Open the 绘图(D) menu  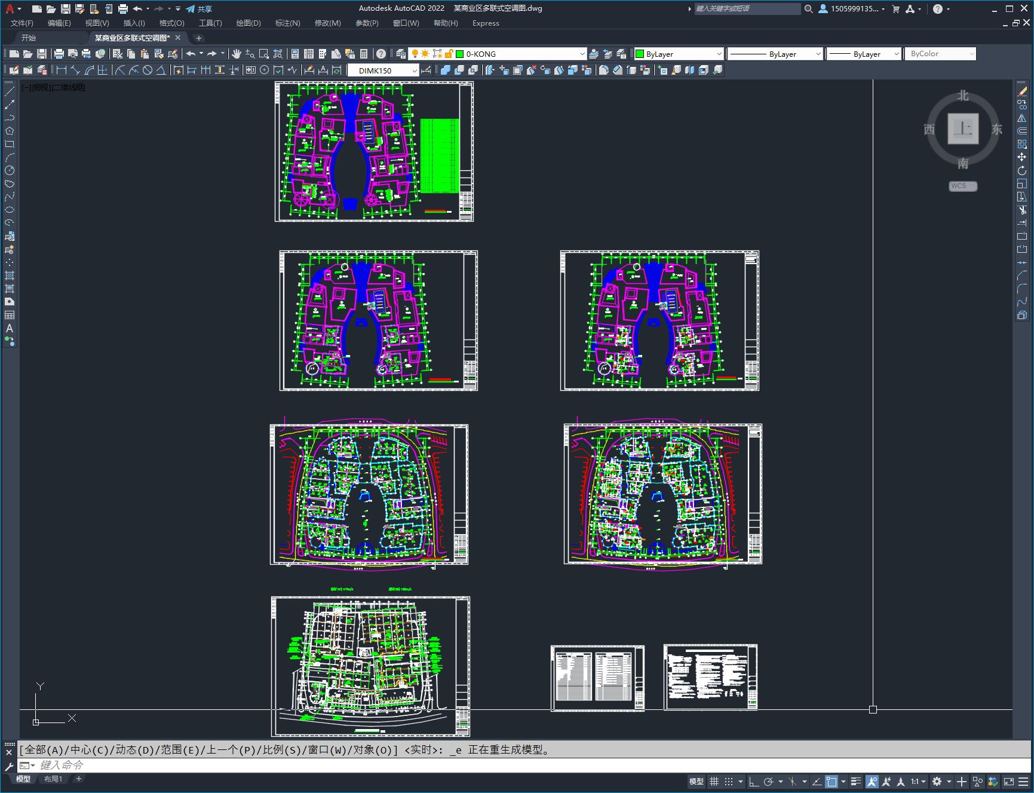pyautogui.click(x=248, y=23)
